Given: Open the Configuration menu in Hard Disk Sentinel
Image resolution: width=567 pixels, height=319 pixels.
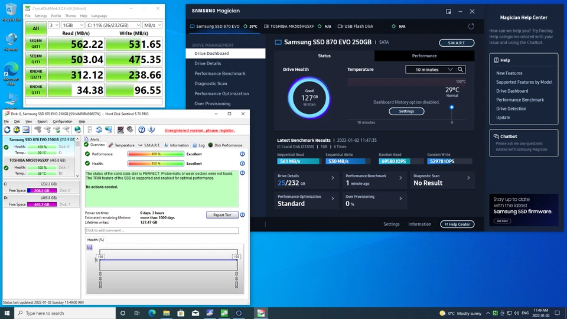Looking at the screenshot, I should [x=62, y=122].
